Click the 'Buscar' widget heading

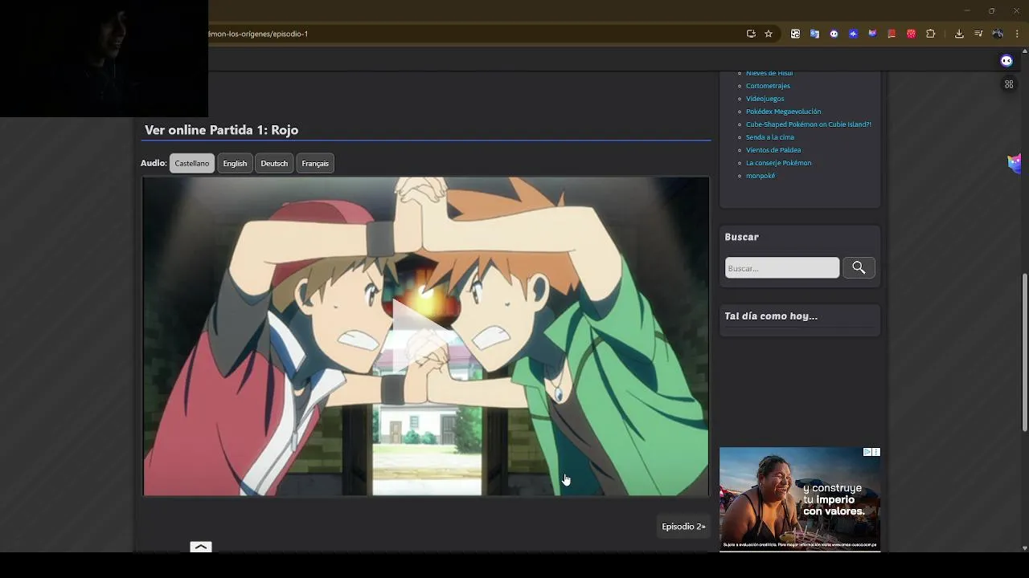tap(741, 237)
